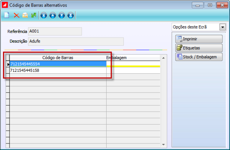
Task: Click the red X delete icon
Action: tap(16, 15)
